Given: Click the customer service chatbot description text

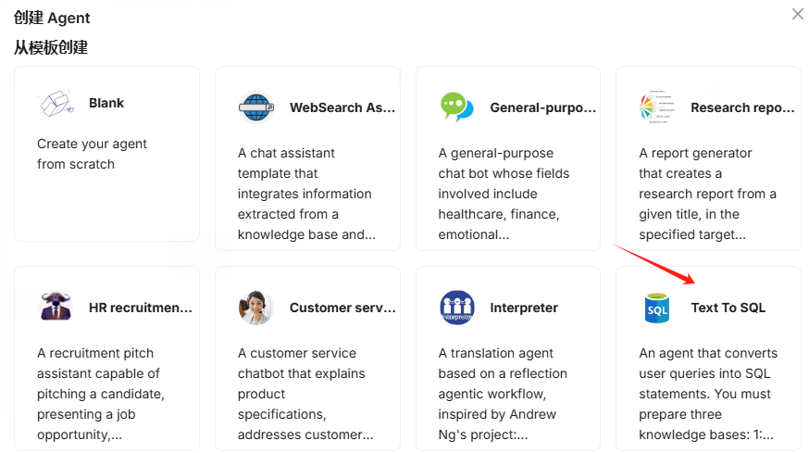Looking at the screenshot, I should [305, 394].
